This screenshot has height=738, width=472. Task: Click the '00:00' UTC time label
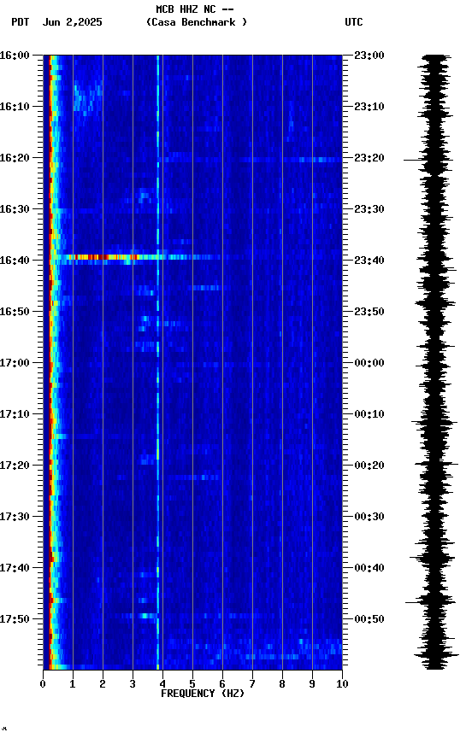click(x=369, y=363)
